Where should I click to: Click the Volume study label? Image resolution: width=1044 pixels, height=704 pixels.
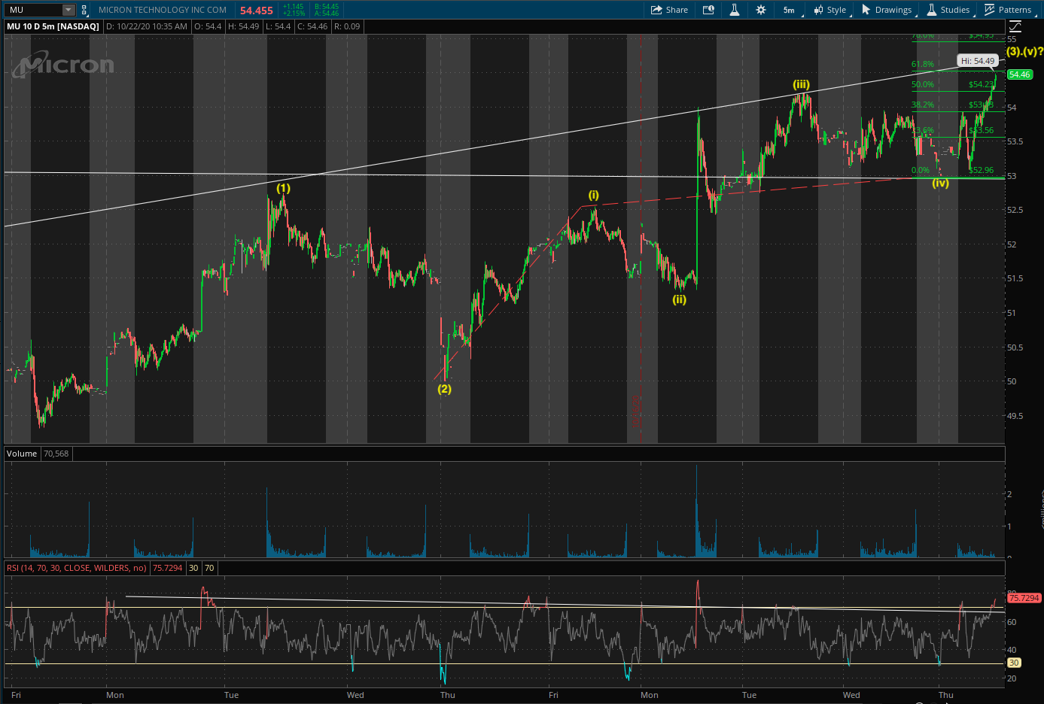coord(22,454)
